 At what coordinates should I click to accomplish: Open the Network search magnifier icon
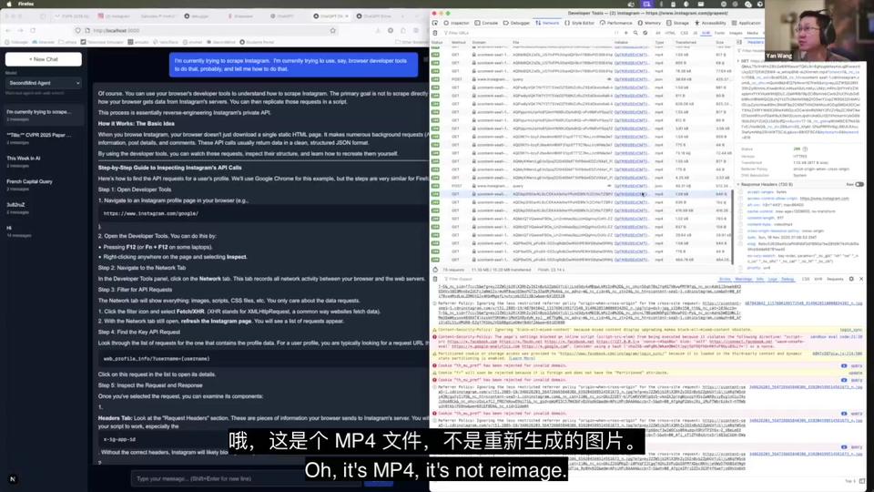point(635,33)
